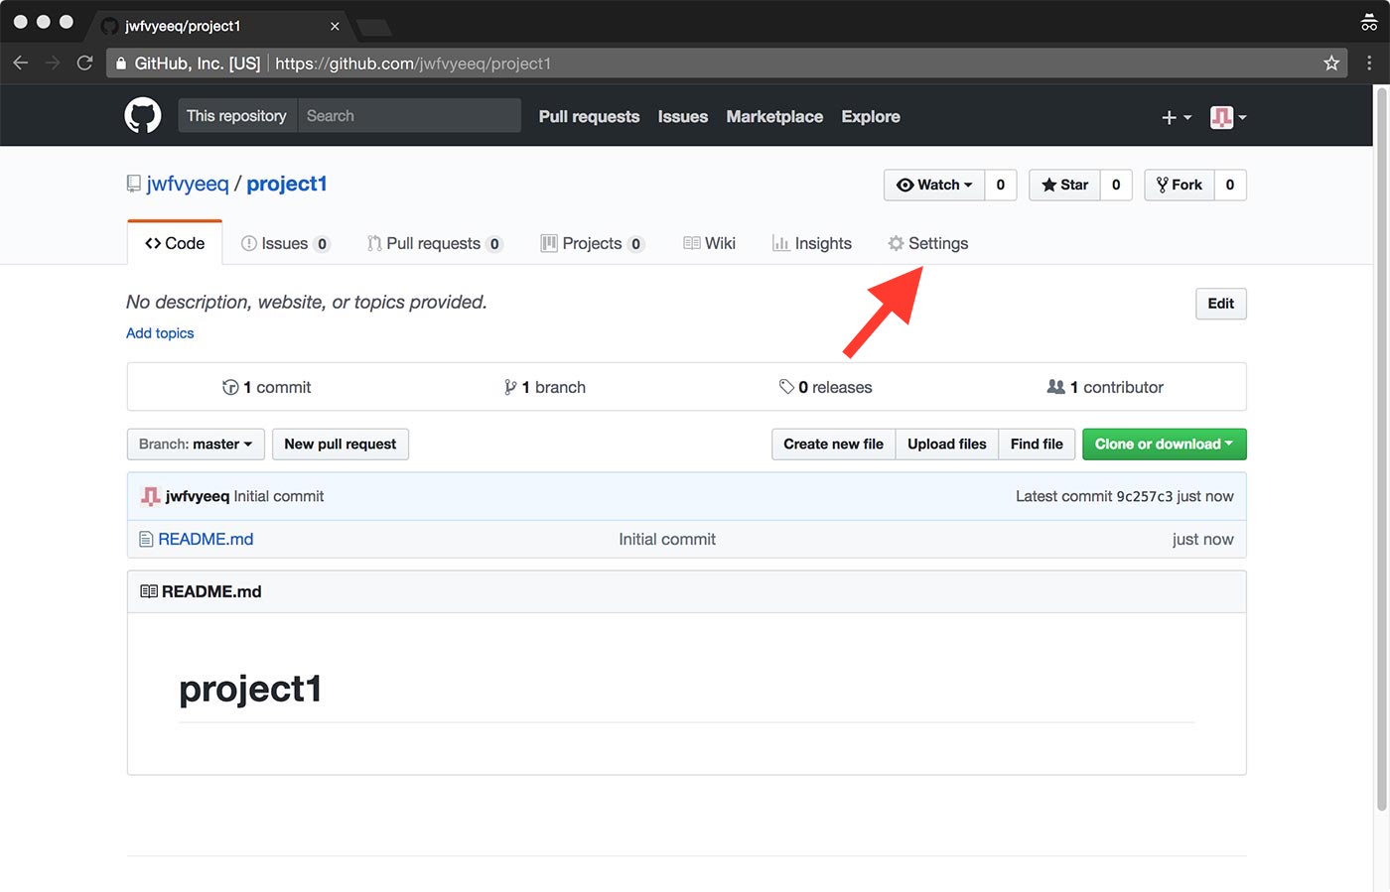Screen dimensions: 1390x892
Task: Open a new browser tab
Action: click(373, 27)
